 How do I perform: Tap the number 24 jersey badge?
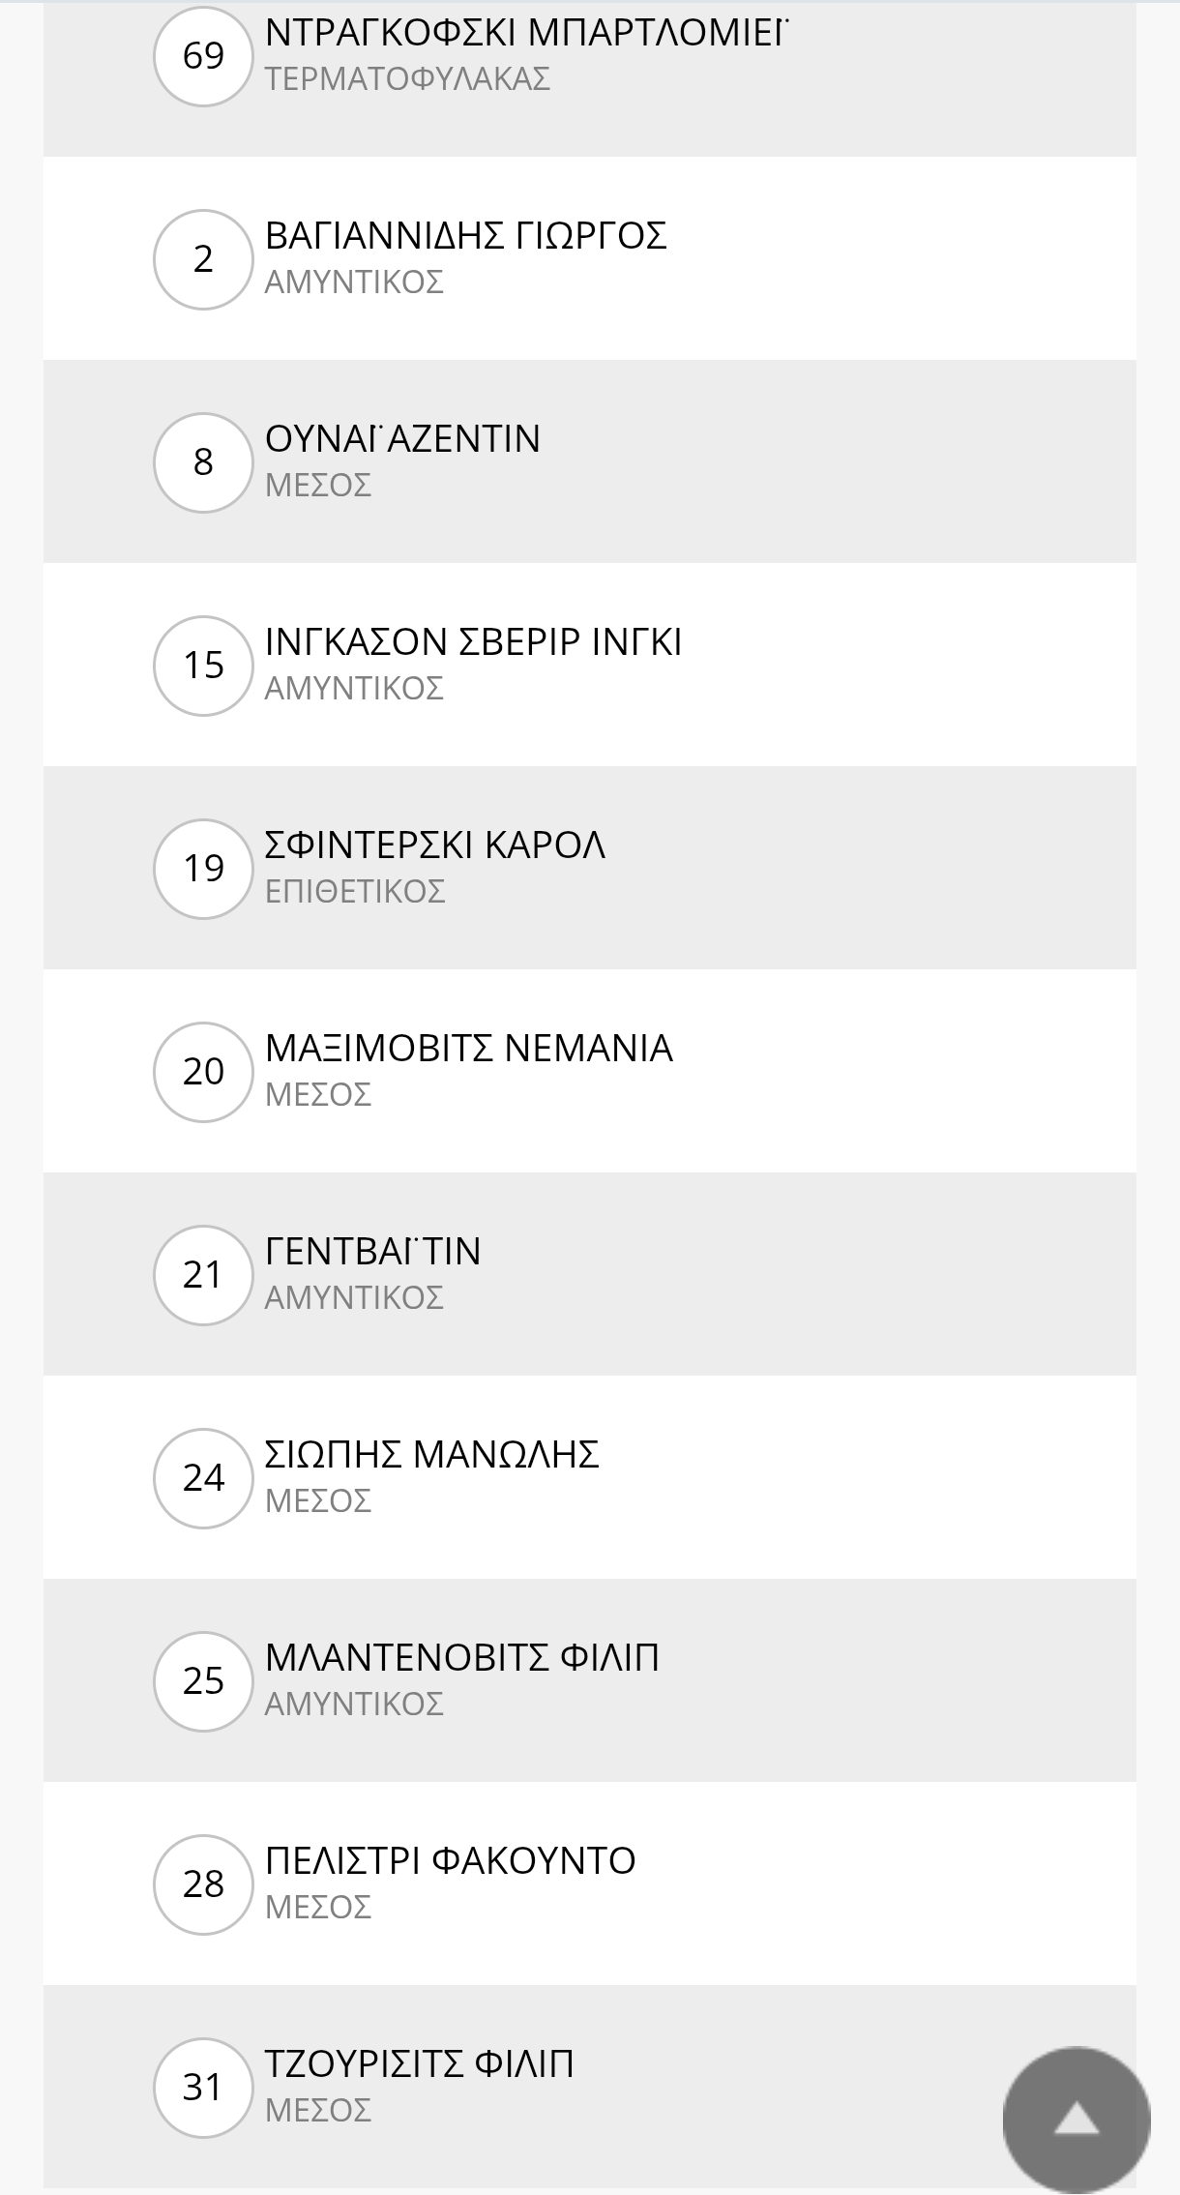point(203,1478)
